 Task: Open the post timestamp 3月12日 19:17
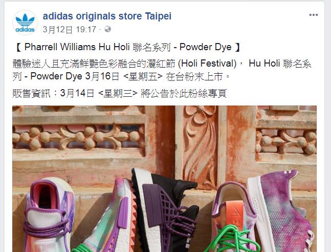point(70,29)
